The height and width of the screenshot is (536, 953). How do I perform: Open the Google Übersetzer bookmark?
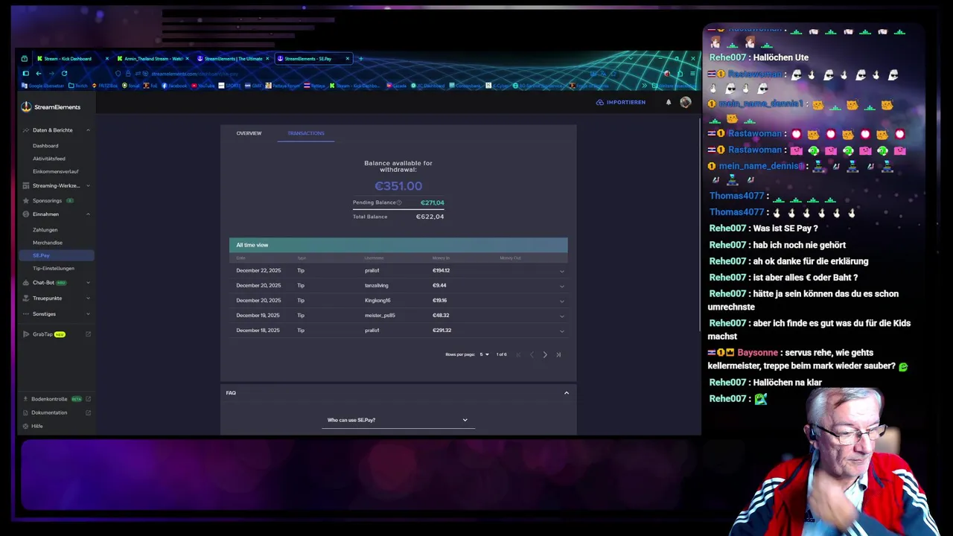click(42, 86)
